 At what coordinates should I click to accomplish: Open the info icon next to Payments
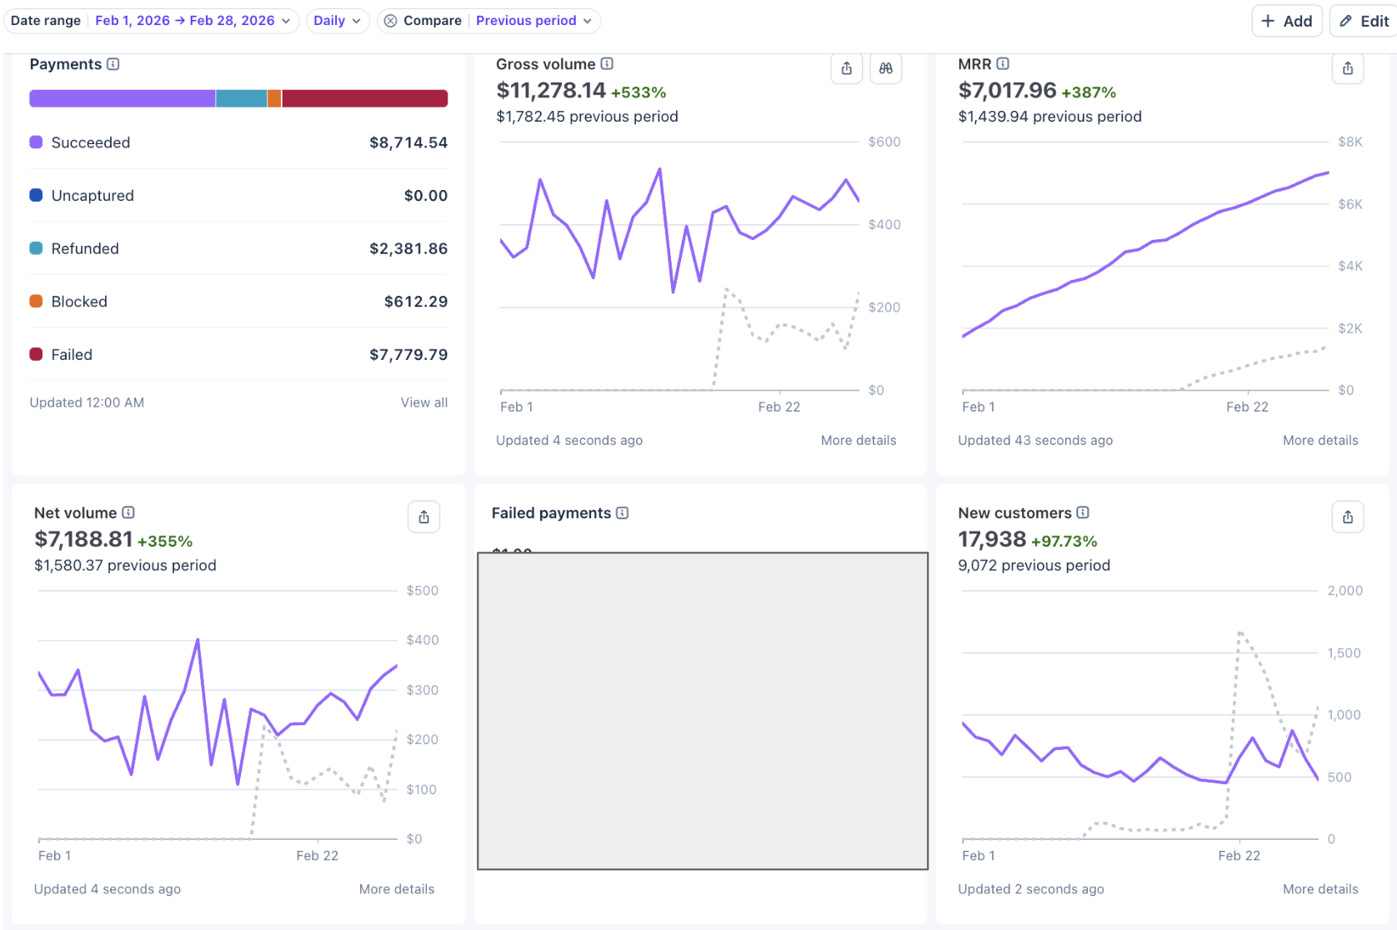113,64
